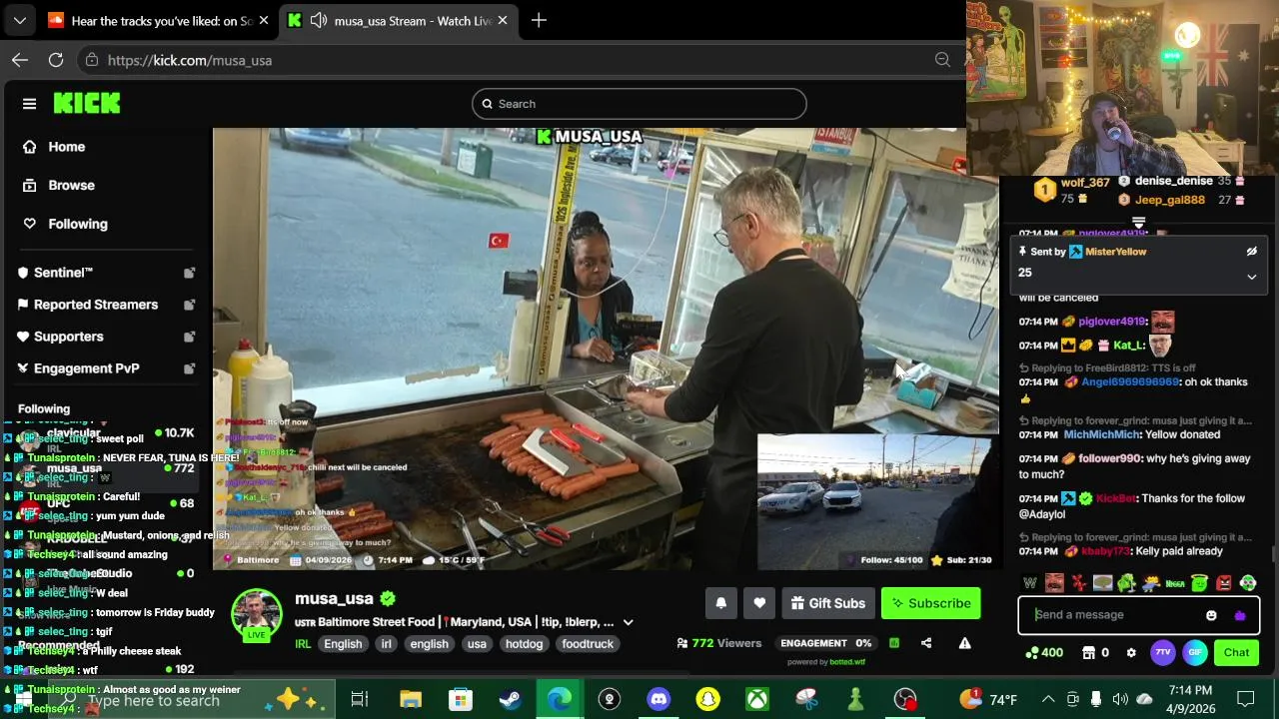The height and width of the screenshot is (719, 1279).
Task: Click username MichMichMich in chat
Action: pyautogui.click(x=1102, y=435)
